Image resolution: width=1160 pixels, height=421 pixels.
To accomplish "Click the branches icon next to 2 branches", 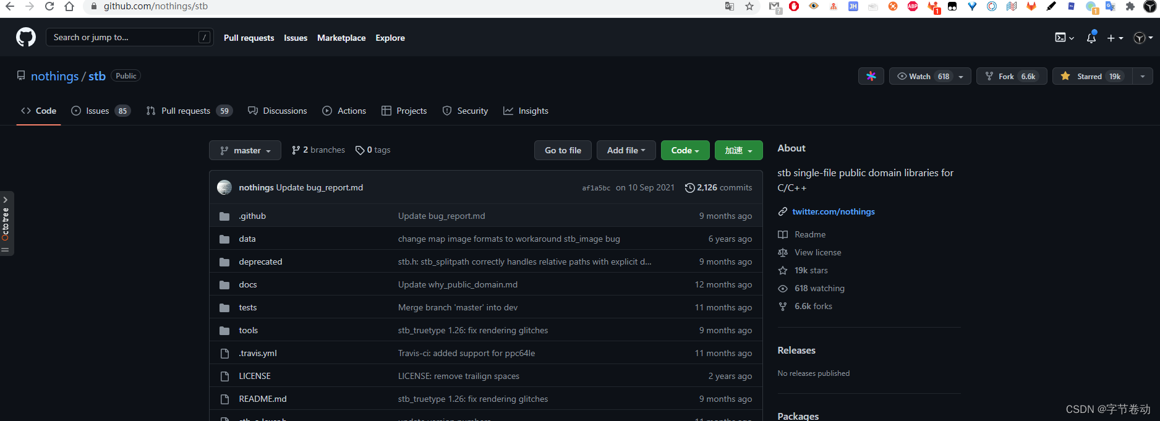I will [296, 150].
